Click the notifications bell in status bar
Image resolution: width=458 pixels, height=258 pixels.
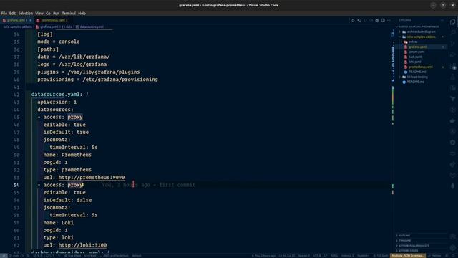point(453,255)
